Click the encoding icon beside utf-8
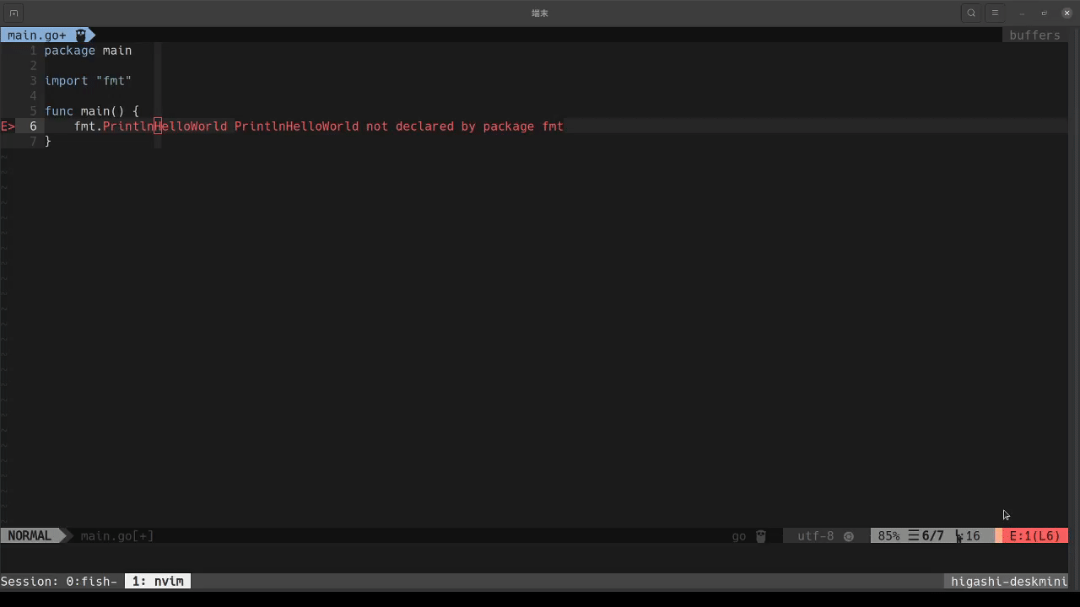 pos(849,536)
